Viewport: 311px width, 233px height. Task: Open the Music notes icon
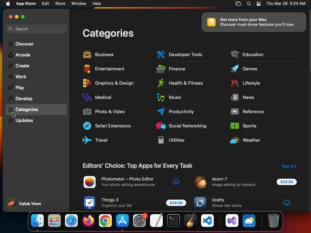[161, 97]
